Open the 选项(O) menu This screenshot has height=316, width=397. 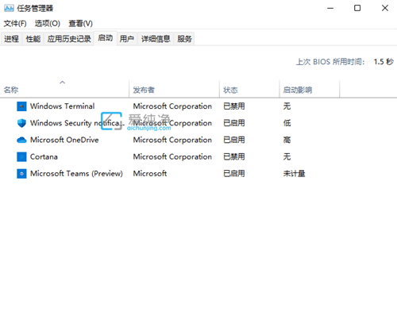coord(48,24)
